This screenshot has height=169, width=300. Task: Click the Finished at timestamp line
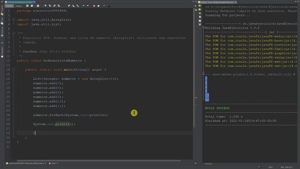pos(240,121)
